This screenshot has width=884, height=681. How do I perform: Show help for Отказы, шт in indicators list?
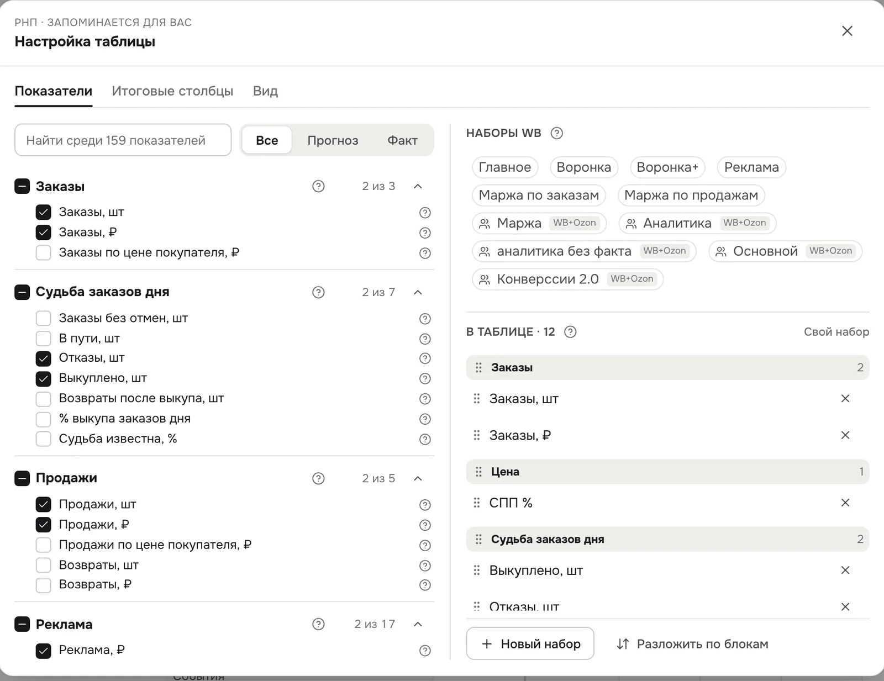pyautogui.click(x=425, y=358)
